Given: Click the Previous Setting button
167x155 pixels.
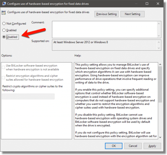Looking at the screenshot, I should tap(106, 14).
